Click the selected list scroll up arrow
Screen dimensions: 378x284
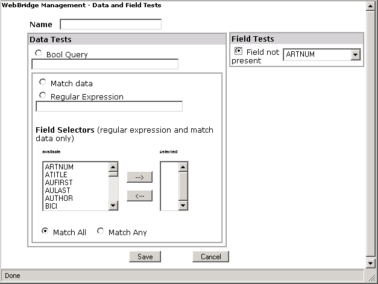(x=183, y=167)
